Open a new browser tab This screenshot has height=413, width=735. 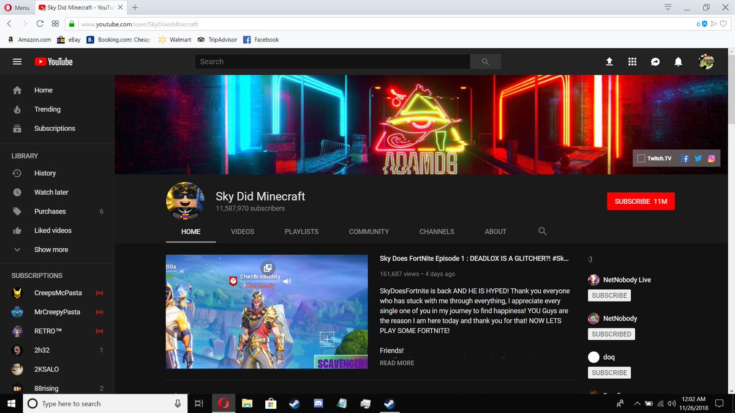(x=135, y=7)
